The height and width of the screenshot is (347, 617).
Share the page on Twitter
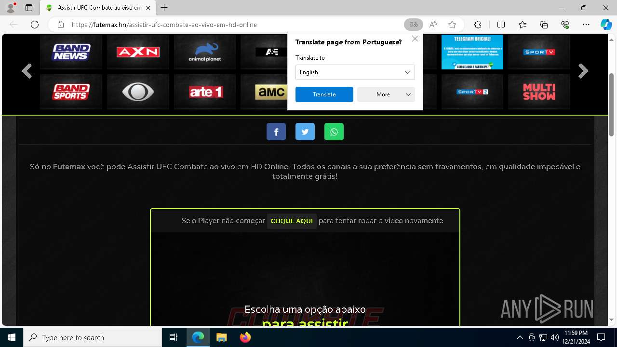pos(305,132)
